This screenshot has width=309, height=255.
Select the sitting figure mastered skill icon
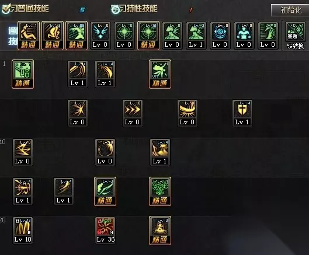(29, 36)
